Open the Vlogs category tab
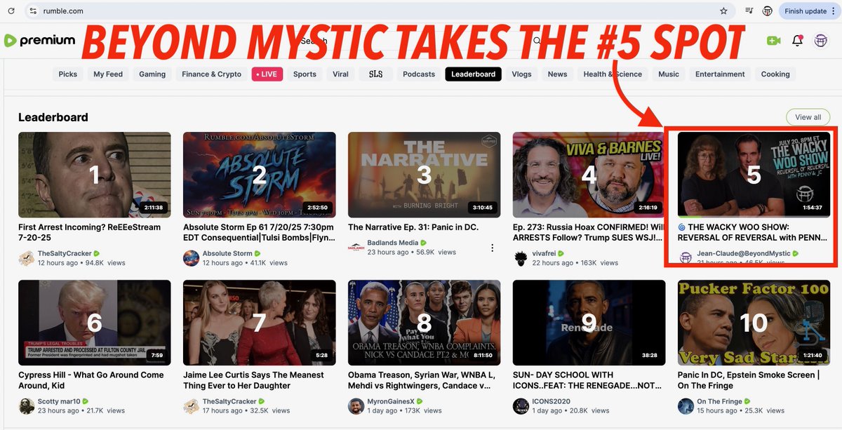This screenshot has width=842, height=430. point(521,74)
